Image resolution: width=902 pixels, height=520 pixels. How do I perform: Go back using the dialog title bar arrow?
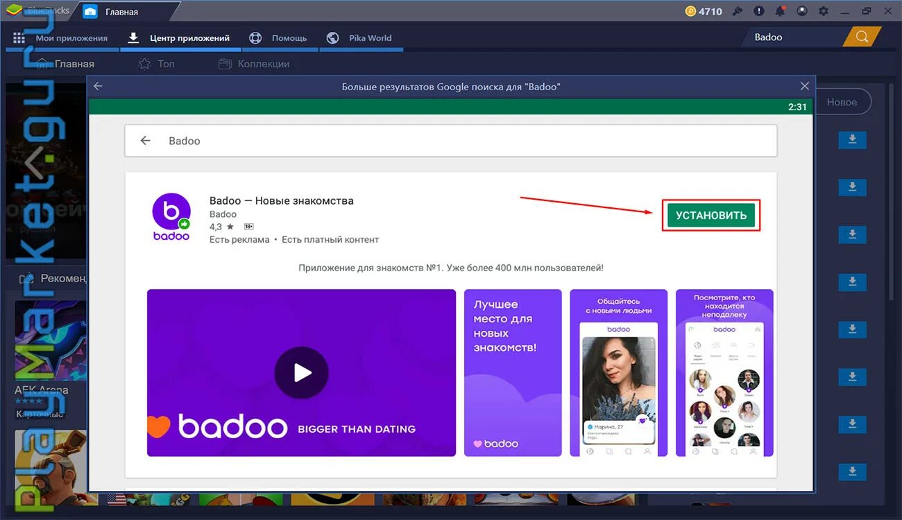pos(98,86)
